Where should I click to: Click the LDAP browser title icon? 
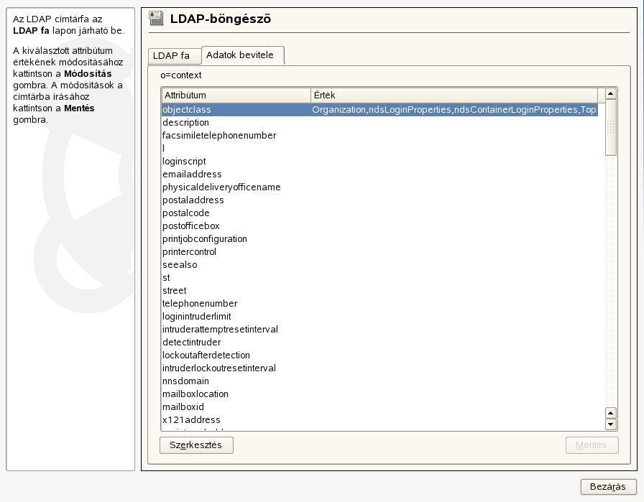coord(156,19)
